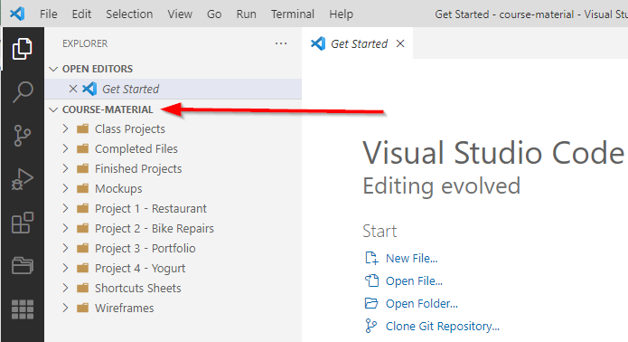Click the New File... link

412,259
